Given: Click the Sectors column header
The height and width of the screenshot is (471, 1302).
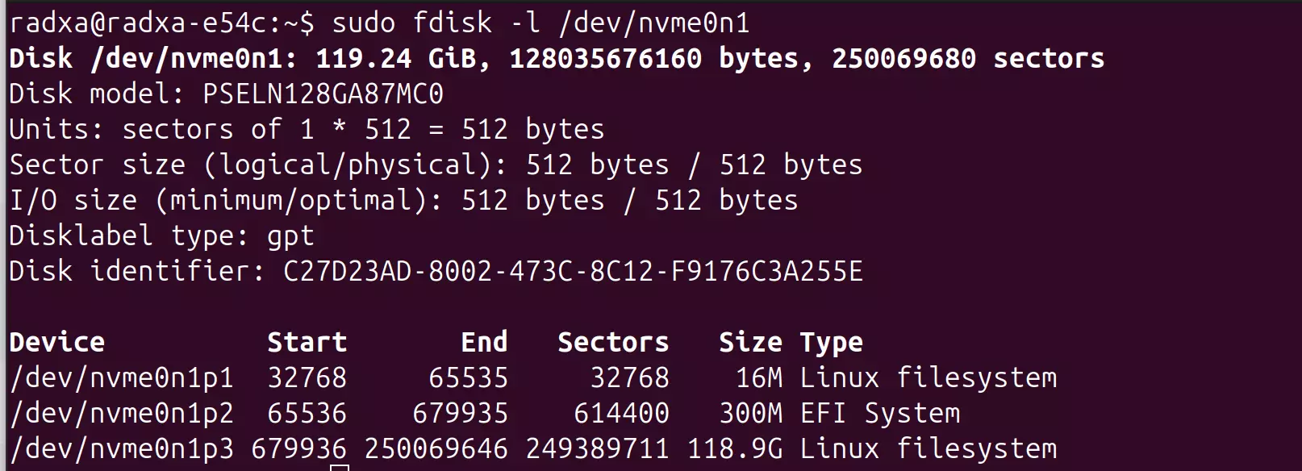Looking at the screenshot, I should coord(614,342).
